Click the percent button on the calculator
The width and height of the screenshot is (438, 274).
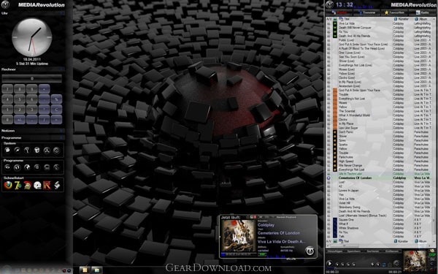coord(56,99)
